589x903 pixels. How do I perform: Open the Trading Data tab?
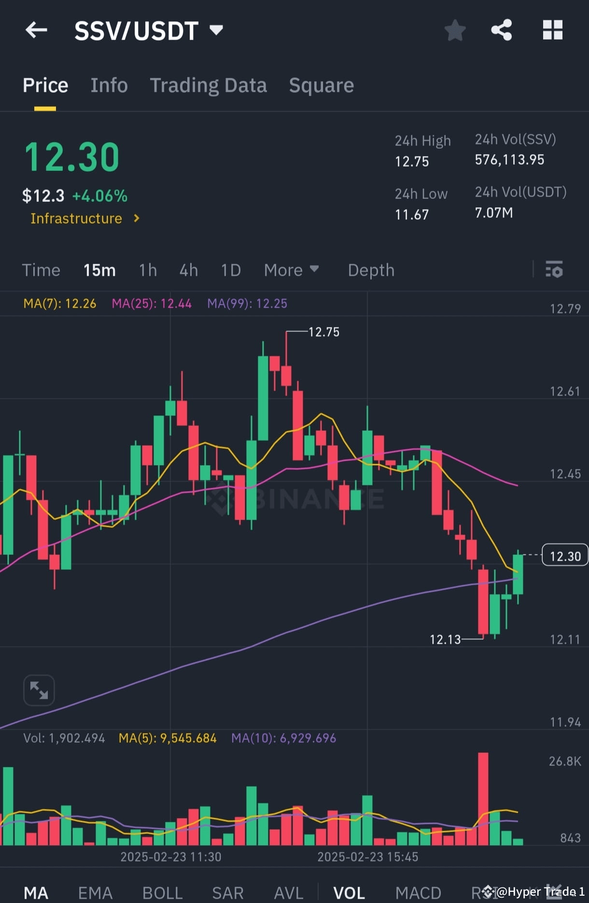click(x=209, y=85)
